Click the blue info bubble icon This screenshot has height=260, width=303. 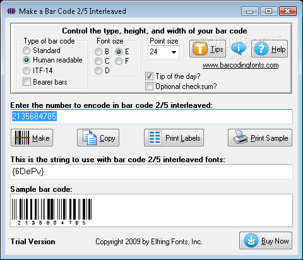[x=238, y=48]
